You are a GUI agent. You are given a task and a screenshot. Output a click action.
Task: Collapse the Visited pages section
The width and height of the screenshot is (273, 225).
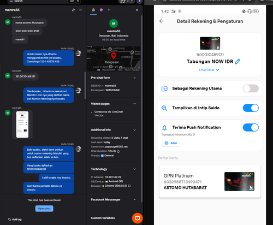134,104
